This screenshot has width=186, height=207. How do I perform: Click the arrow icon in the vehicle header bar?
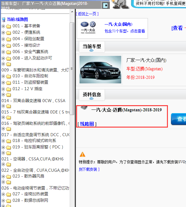[x=105, y=6]
